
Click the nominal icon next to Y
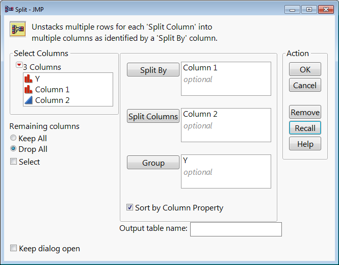point(29,78)
